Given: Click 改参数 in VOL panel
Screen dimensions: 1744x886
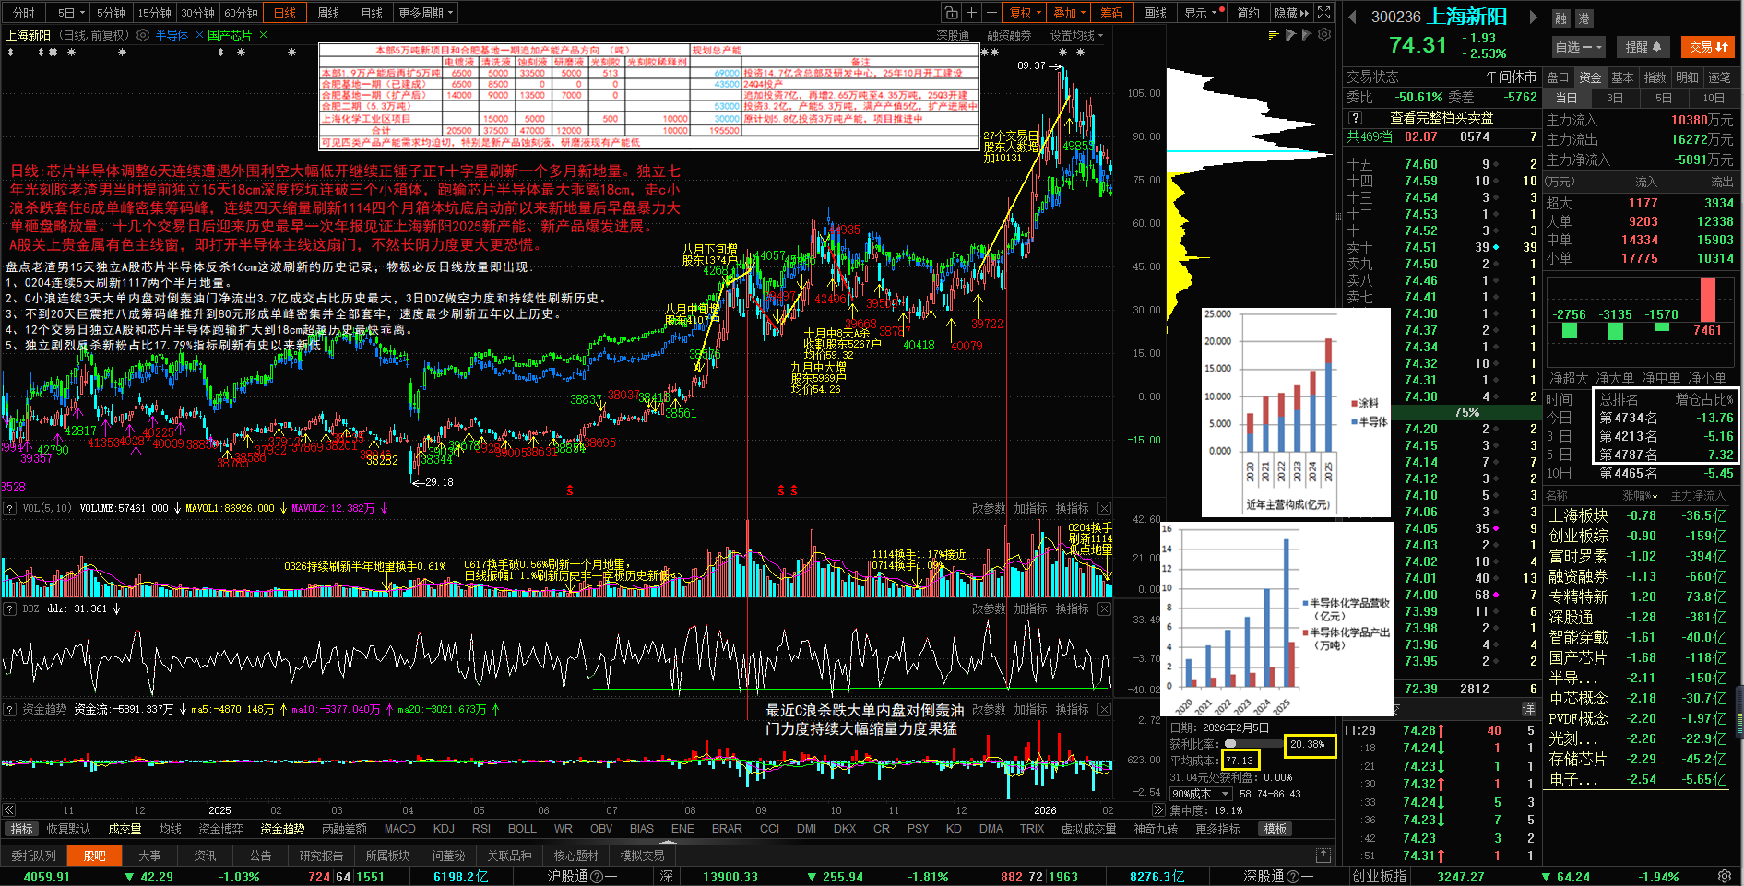Looking at the screenshot, I should click(x=989, y=509).
